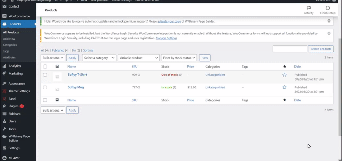Open the Select a category dropdown
This screenshot has width=342, height=161.
(99, 58)
